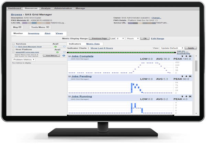Screen dimensions: 206x144
Task: Click the Jobs Pending chart title icon
Action: coord(70,77)
